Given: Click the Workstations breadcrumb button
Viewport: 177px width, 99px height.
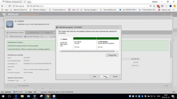Looking at the screenshot, I should tap(24, 86).
